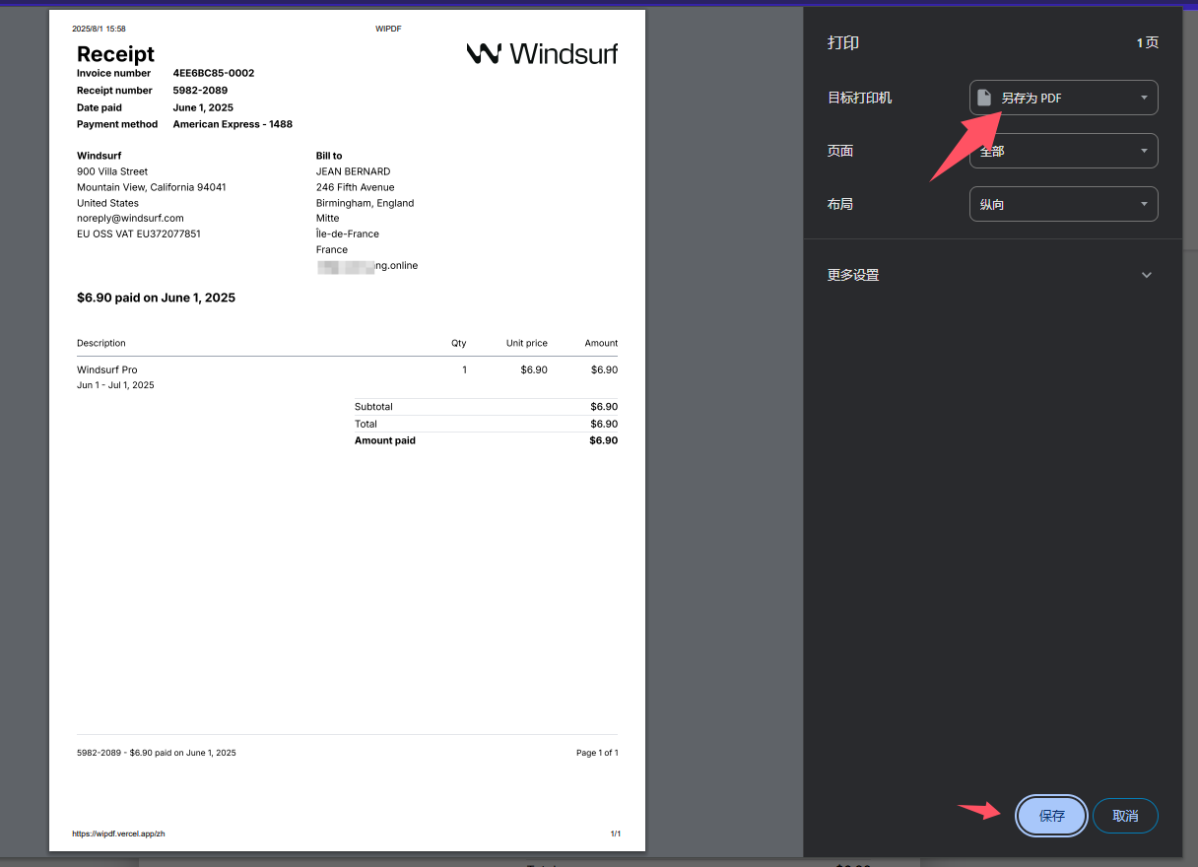Click the Save (保存) button
This screenshot has height=867, width=1198.
click(1051, 816)
